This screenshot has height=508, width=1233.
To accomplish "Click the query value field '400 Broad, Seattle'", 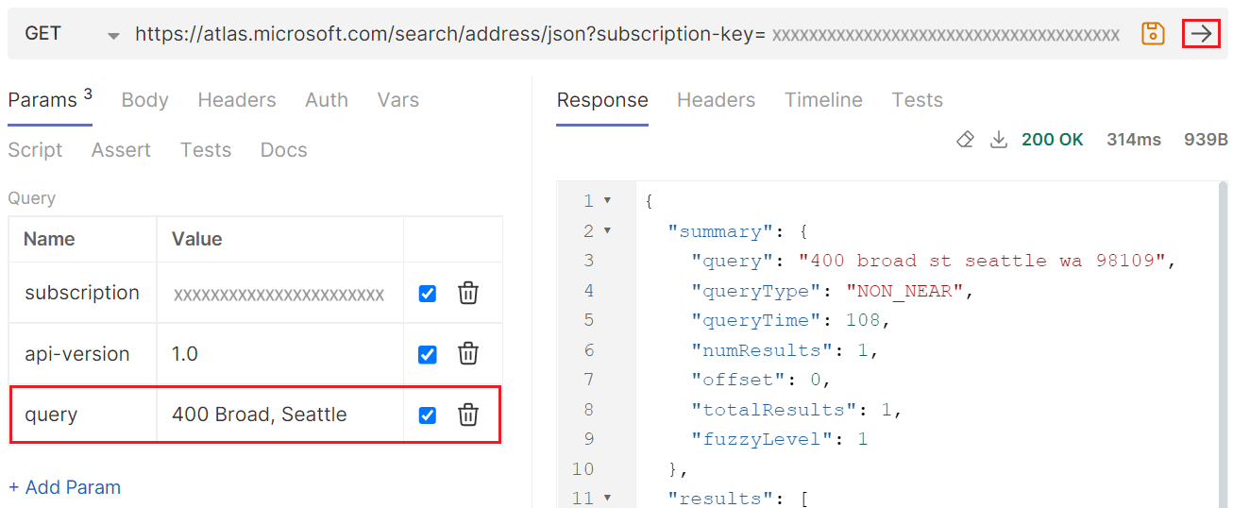I will click(260, 415).
